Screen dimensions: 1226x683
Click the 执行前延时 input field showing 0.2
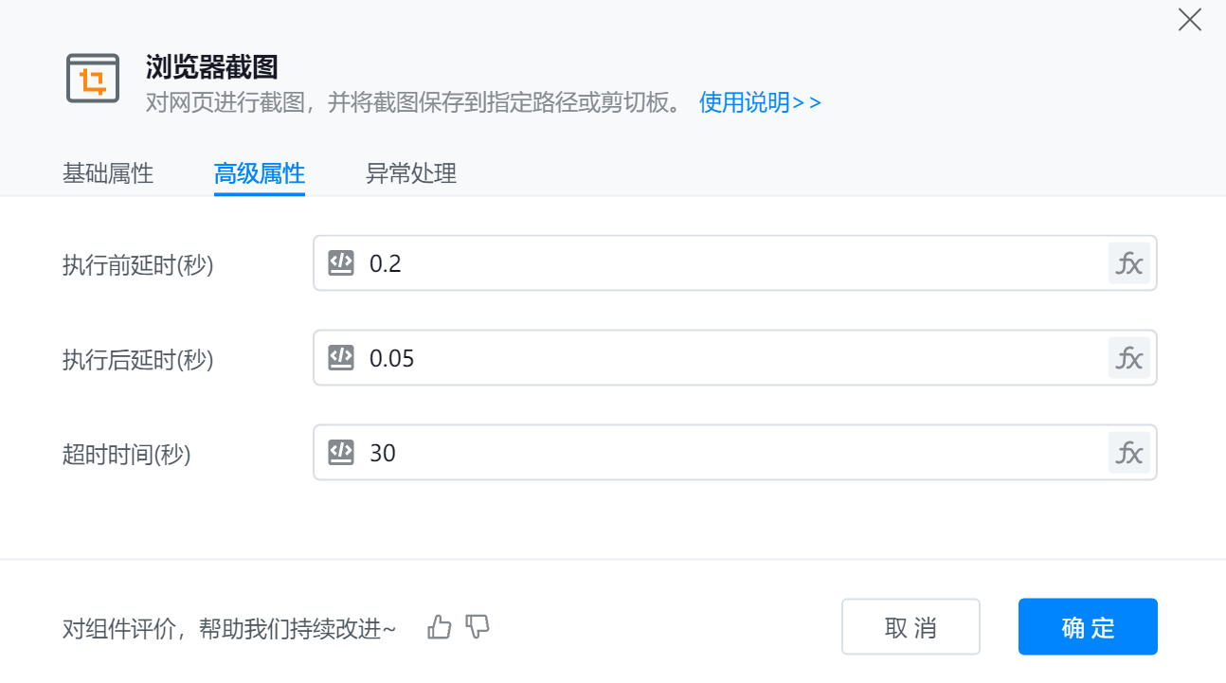720,263
